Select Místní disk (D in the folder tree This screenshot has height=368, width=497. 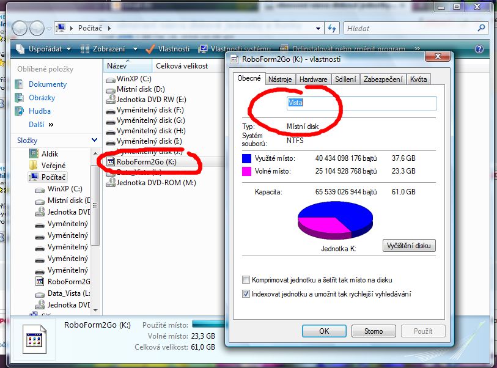tap(69, 201)
